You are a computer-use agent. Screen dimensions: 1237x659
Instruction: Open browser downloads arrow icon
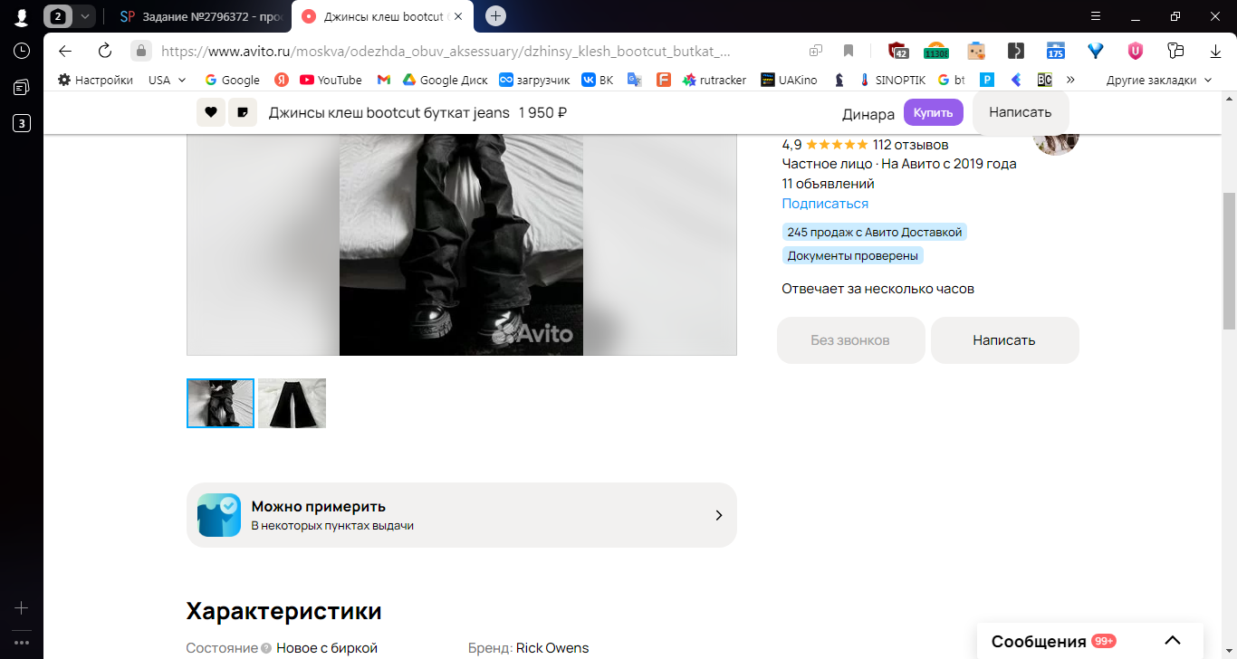(1216, 51)
